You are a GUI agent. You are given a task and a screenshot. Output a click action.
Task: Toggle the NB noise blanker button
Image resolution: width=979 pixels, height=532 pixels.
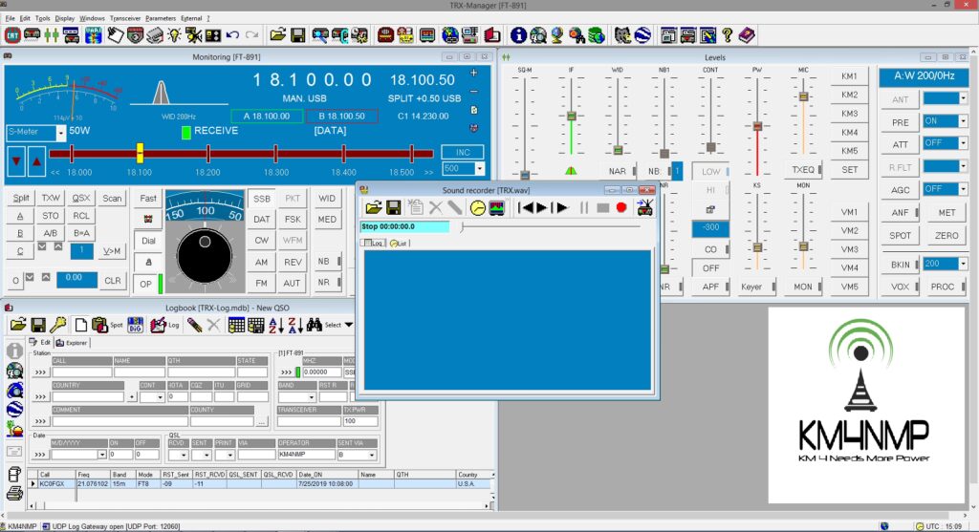point(325,261)
